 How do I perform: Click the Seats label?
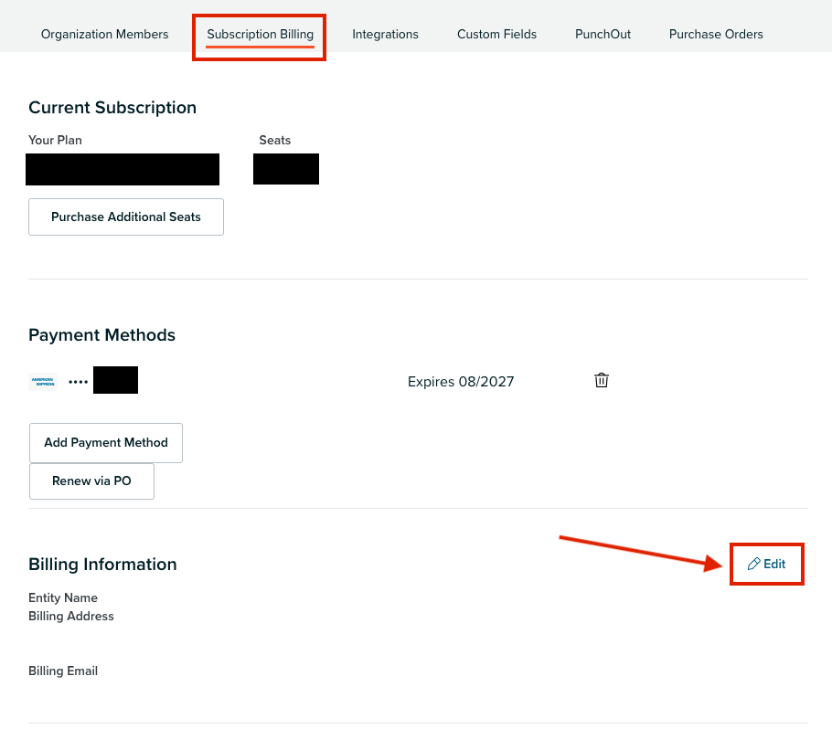pos(275,140)
